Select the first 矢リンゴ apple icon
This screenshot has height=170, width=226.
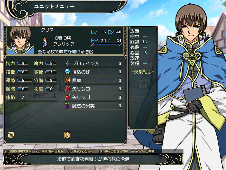pos(67,89)
